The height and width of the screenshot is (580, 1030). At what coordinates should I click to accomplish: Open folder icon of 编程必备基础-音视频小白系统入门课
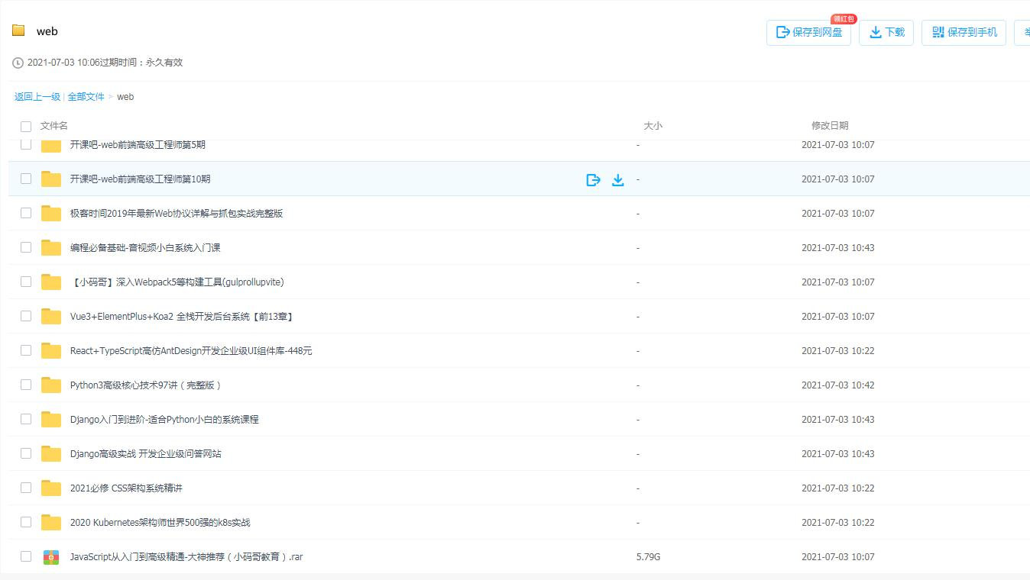[51, 247]
